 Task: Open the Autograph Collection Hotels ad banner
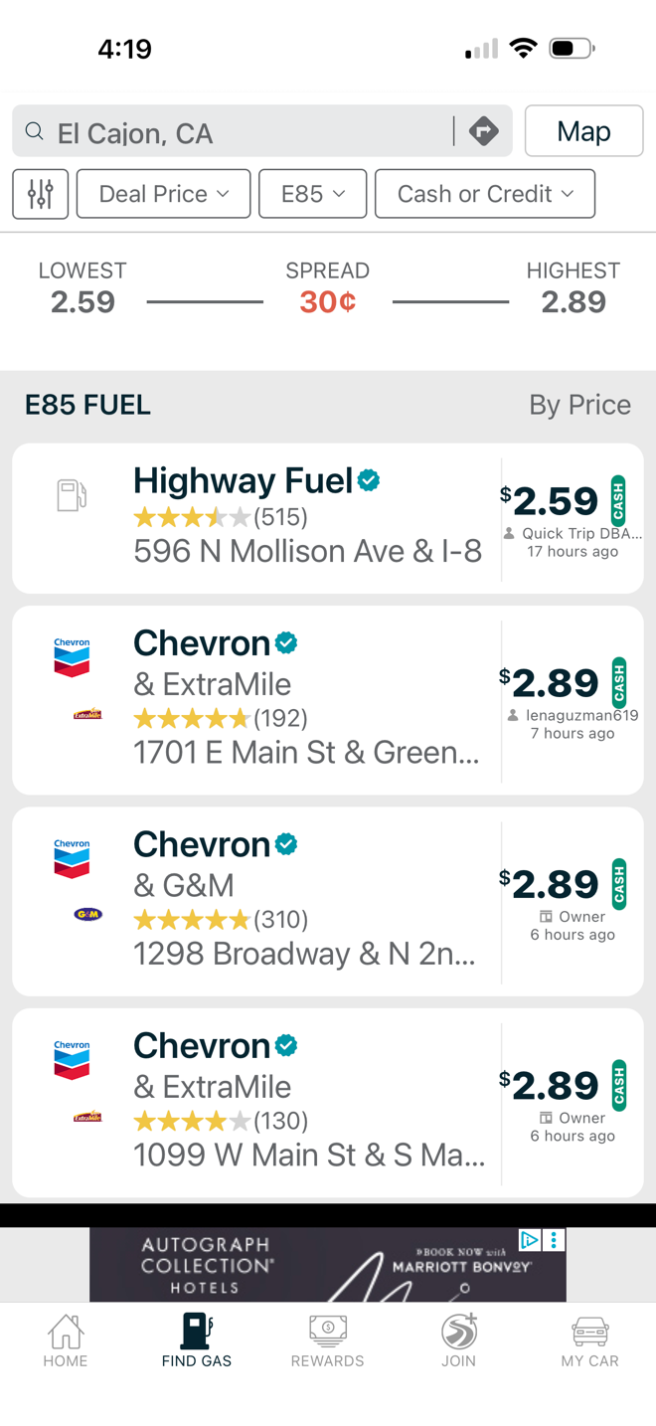pos(328,1264)
